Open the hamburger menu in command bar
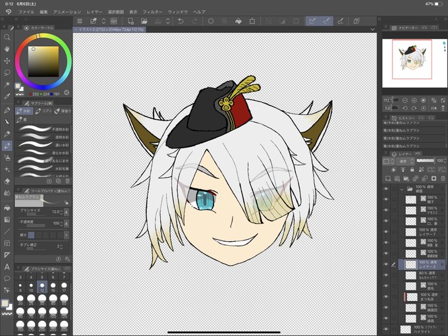Screen dimensions: 448x336 pyautogui.click(x=80, y=21)
